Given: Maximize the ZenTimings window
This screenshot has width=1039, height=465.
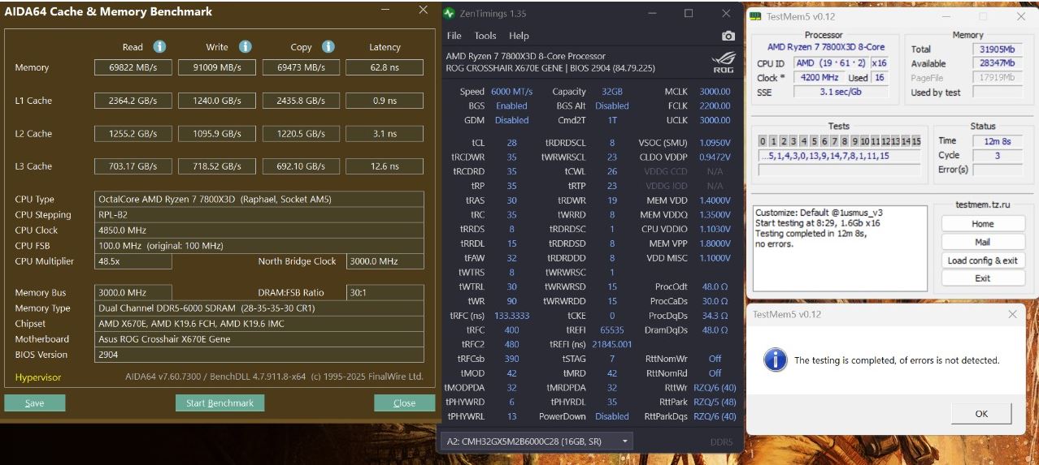Looking at the screenshot, I should click(x=689, y=14).
